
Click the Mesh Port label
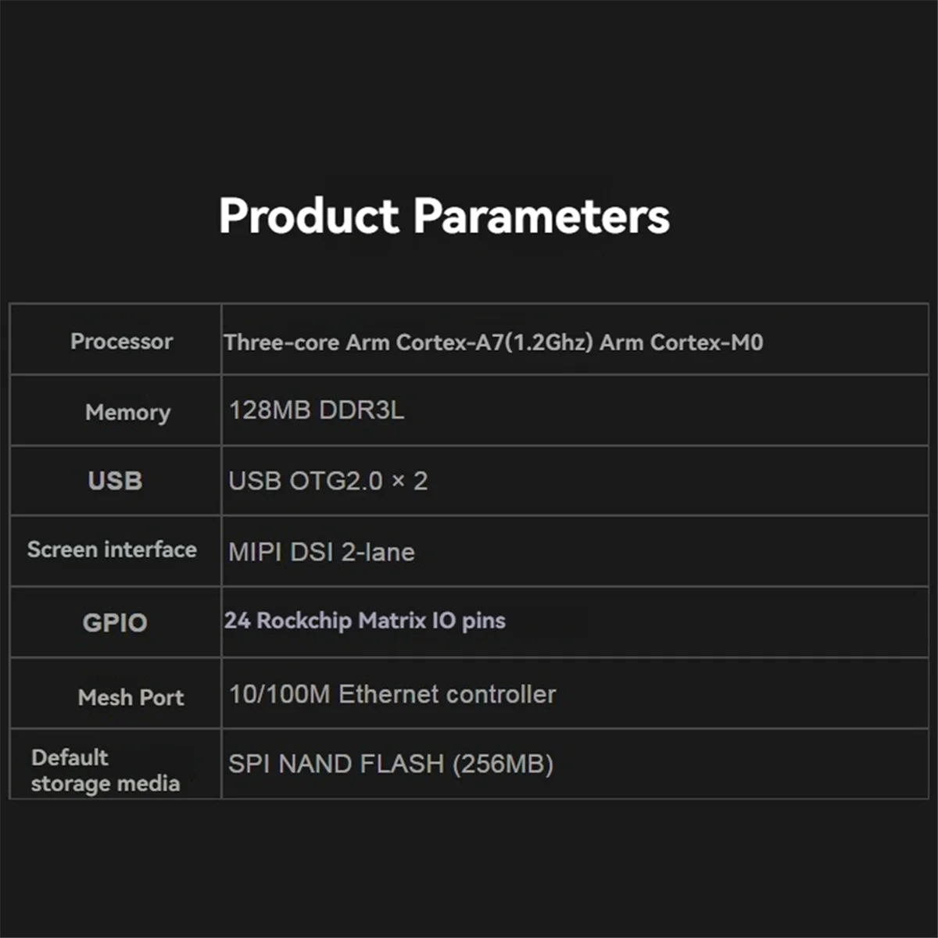point(131,697)
